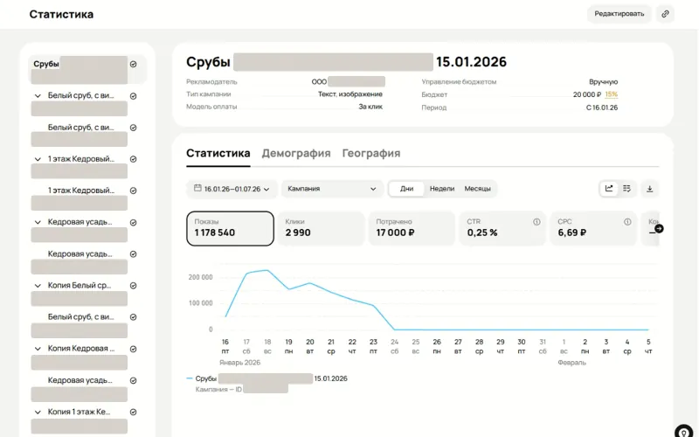Image resolution: width=699 pixels, height=437 pixels.
Task: Open Копия 1 этаж Ке... item in sidebar
Action: [x=79, y=412]
